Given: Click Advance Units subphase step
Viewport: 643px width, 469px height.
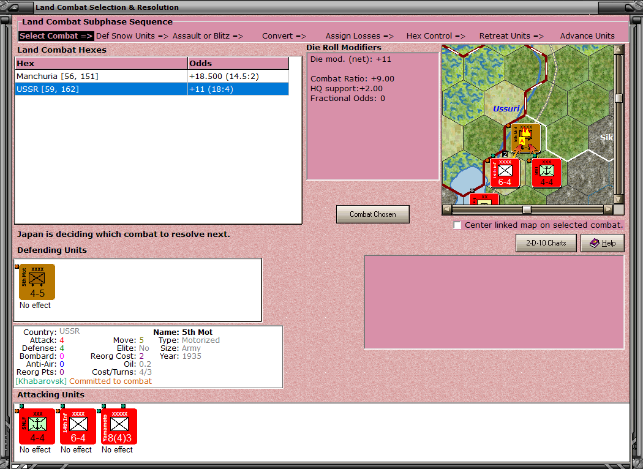Looking at the screenshot, I should (x=587, y=36).
